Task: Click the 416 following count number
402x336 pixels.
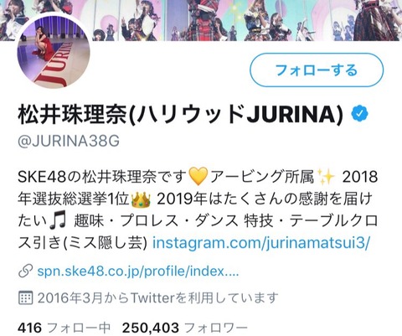Action: (x=29, y=328)
